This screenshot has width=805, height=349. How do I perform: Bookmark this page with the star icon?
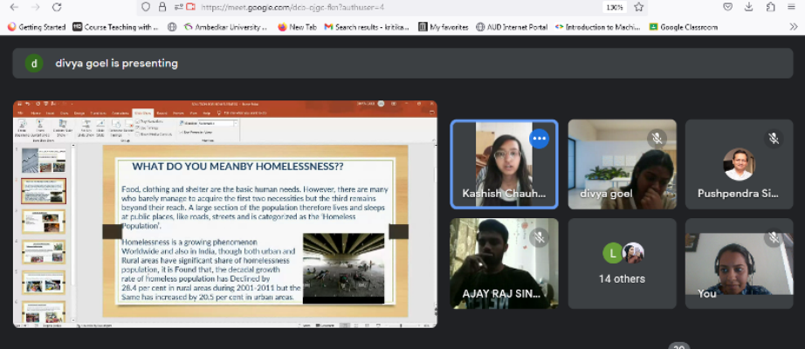(x=639, y=7)
